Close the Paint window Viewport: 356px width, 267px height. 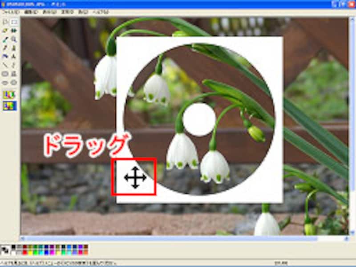(x=352, y=4)
